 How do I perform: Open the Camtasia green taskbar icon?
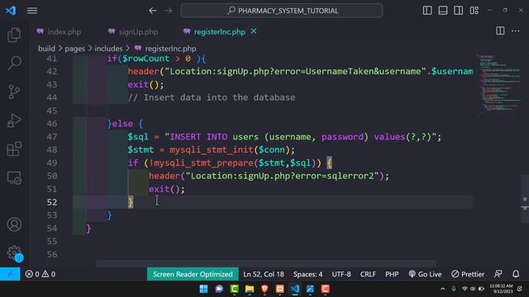234,289
